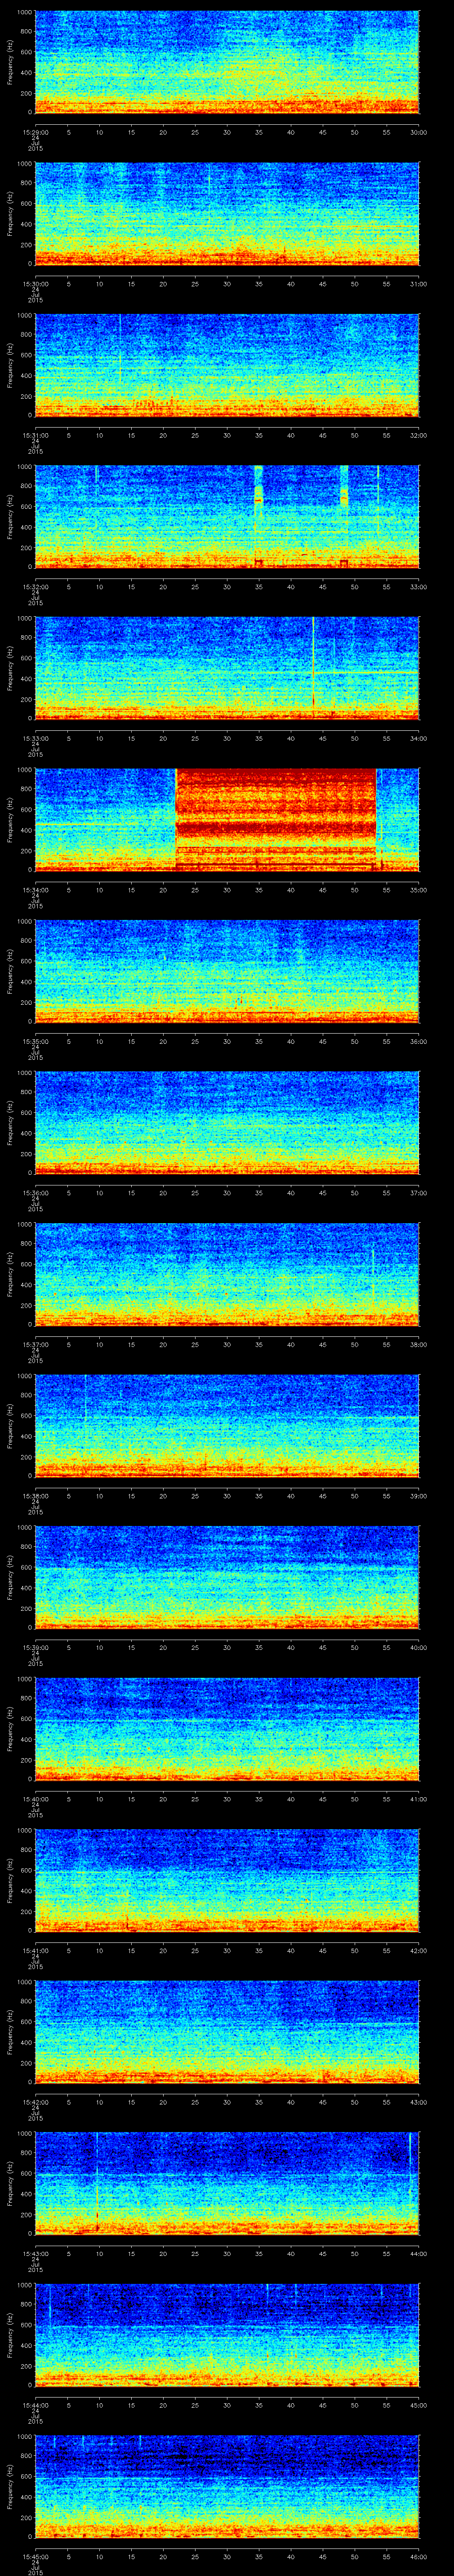Click the 45 second tick under 15:40 panel
The image size is (454, 2576).
(x=322, y=1798)
